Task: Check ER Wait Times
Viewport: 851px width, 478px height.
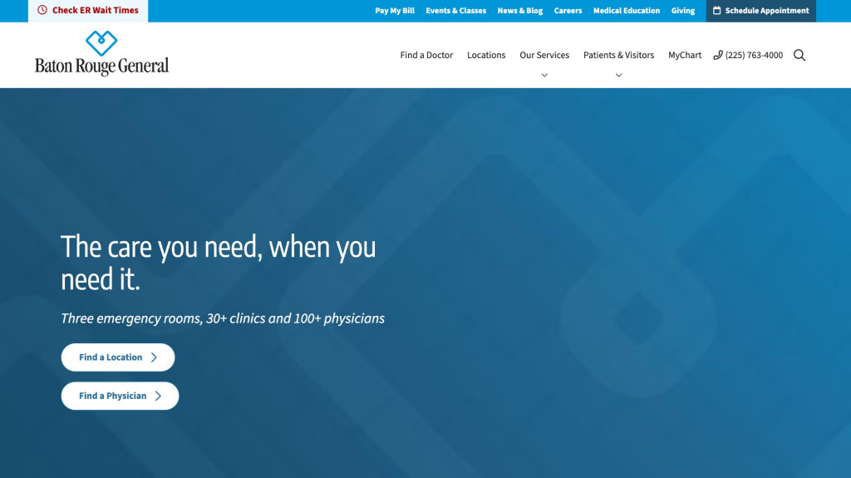Action: click(x=88, y=10)
